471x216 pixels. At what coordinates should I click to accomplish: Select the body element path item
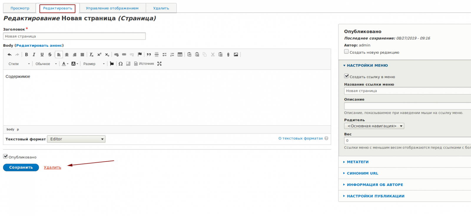[x=10, y=129]
